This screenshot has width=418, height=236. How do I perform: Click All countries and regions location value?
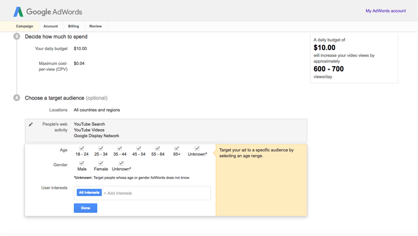97,110
